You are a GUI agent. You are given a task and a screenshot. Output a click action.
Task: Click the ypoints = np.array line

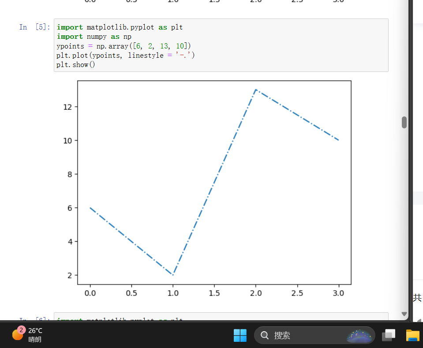click(124, 46)
